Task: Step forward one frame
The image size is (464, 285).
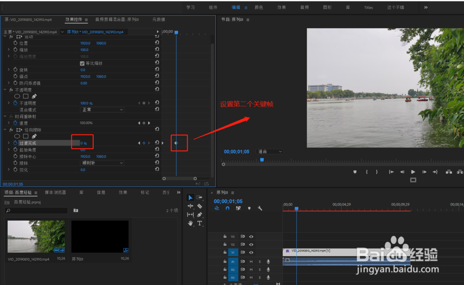Action: coord(425,172)
